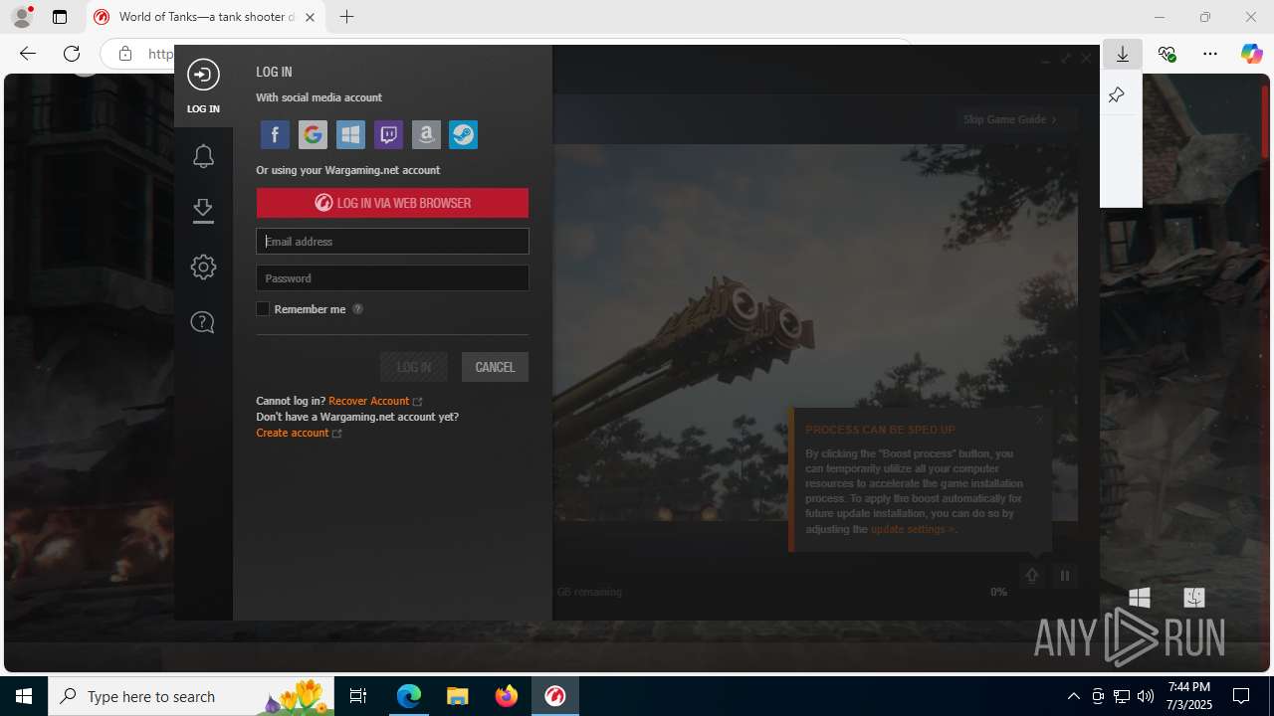Open Microsoft Edge from taskbar
Screen dimensions: 1274x716
pos(409,696)
